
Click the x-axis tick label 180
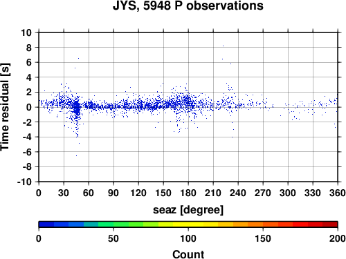(x=188, y=193)
